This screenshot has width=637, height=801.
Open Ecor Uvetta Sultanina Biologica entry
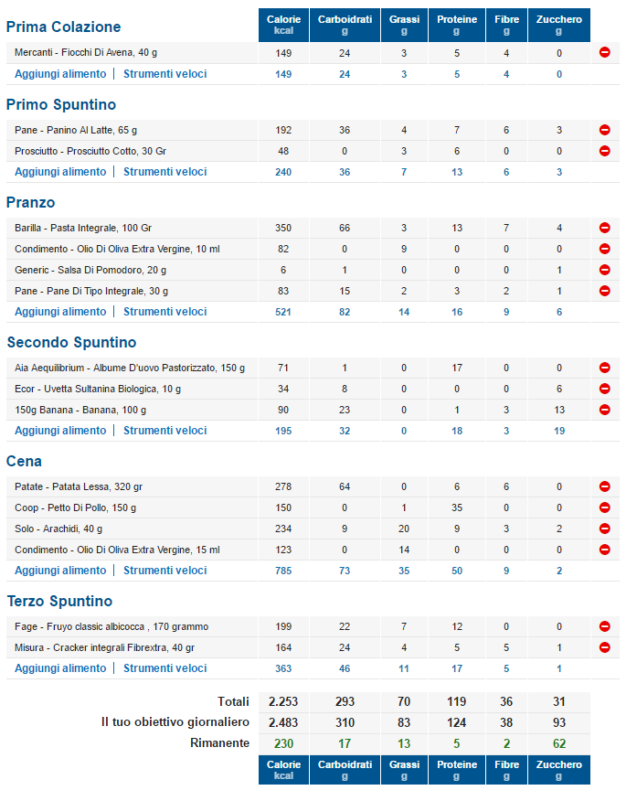pyautogui.click(x=98, y=389)
